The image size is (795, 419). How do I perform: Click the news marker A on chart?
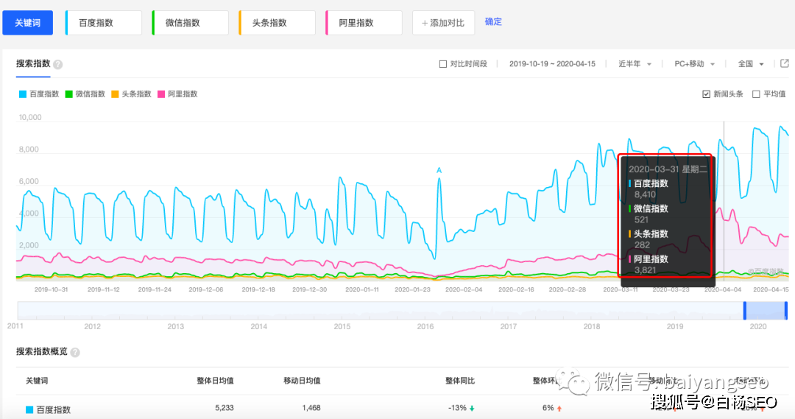click(x=439, y=170)
